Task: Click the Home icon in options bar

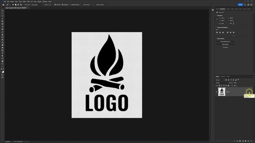Action: click(3, 5)
